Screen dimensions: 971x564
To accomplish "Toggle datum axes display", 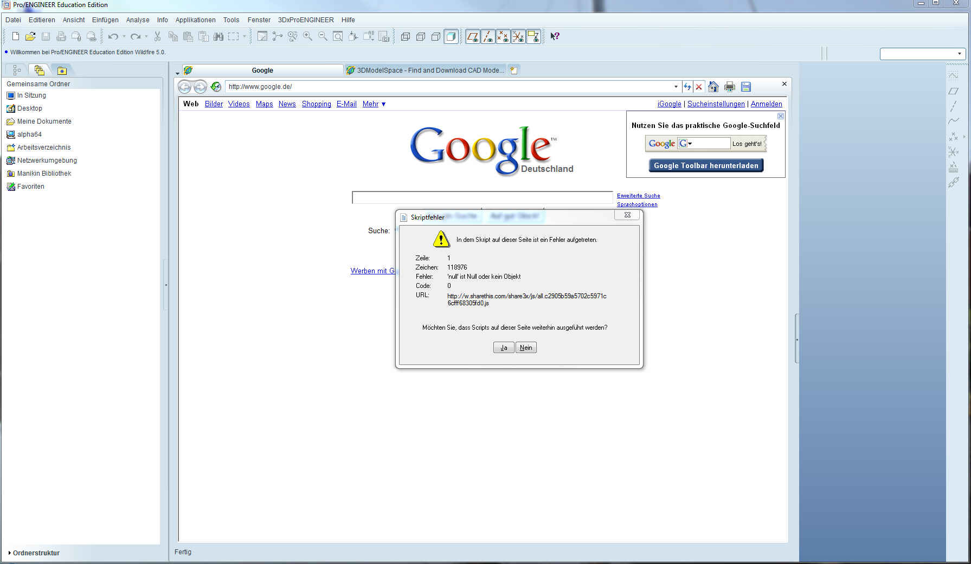I will pyautogui.click(x=488, y=36).
